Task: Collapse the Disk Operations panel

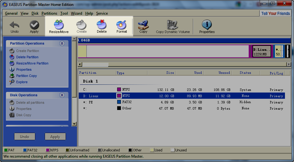Action: (x=62, y=95)
